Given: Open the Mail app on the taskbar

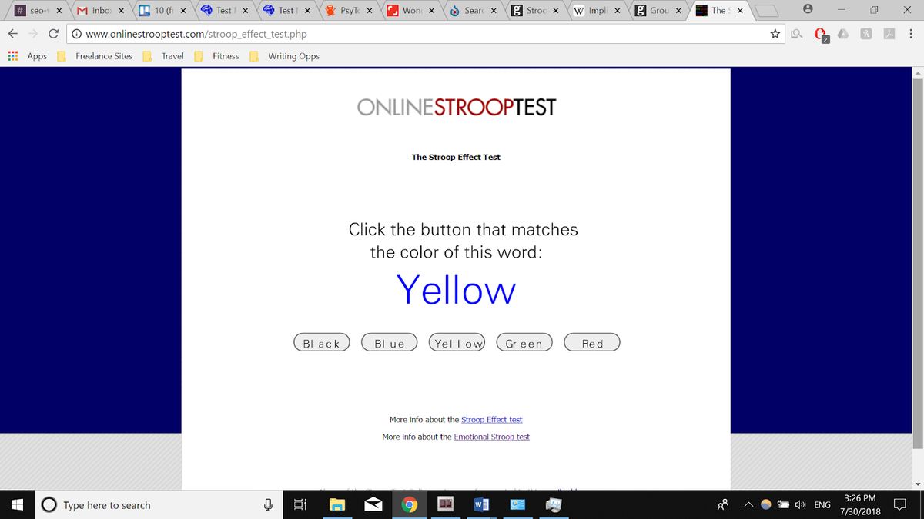Looking at the screenshot, I should (x=374, y=505).
